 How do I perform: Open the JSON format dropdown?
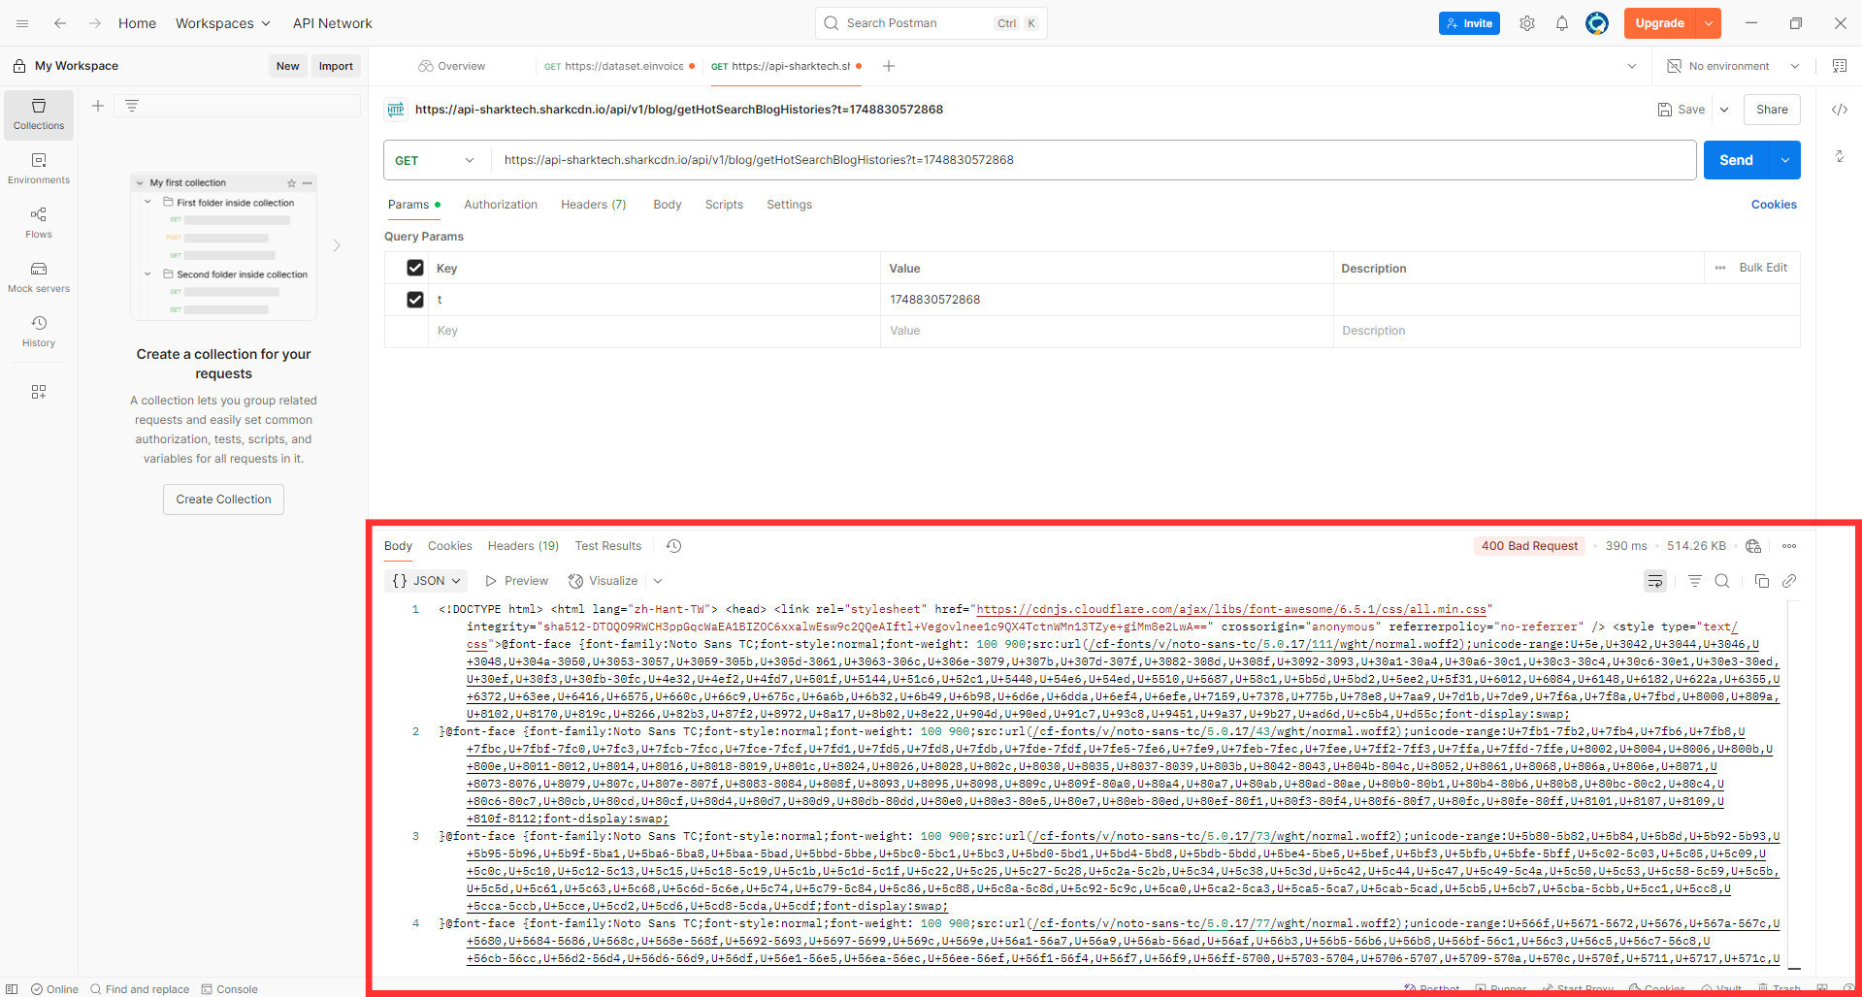(x=427, y=581)
